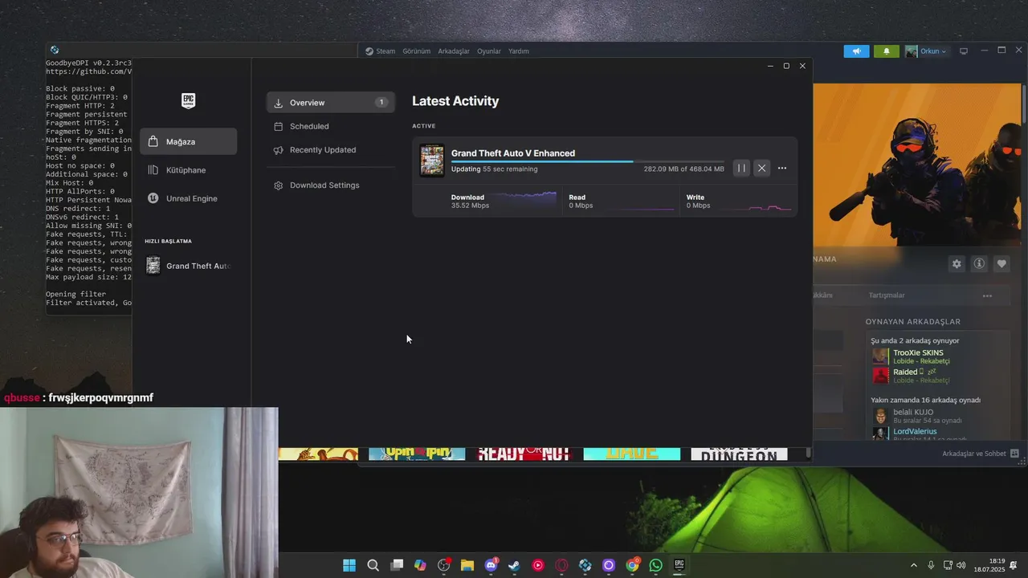This screenshot has width=1028, height=578.
Task: Click the heart favorite icon in Steam
Action: (x=1001, y=263)
